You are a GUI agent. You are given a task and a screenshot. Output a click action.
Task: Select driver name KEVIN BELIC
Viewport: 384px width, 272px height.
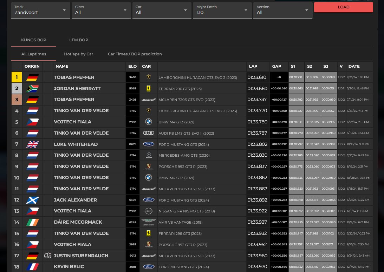click(x=69, y=267)
